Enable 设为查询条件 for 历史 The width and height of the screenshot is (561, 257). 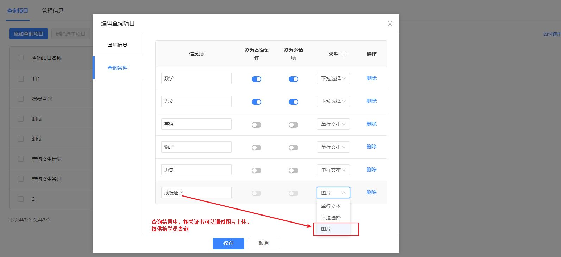point(257,171)
